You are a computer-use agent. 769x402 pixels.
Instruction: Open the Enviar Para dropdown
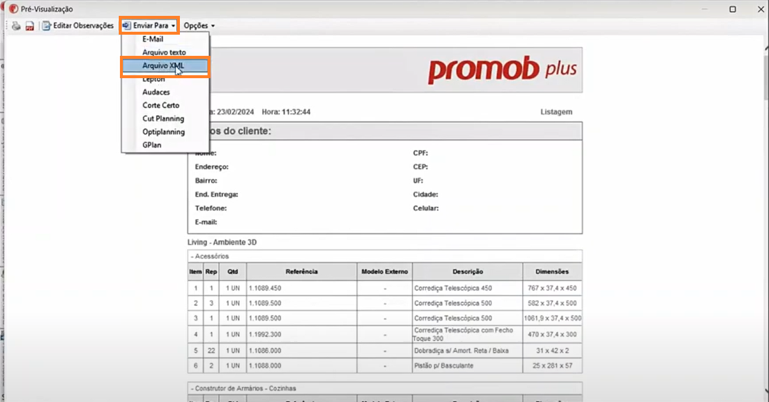149,26
